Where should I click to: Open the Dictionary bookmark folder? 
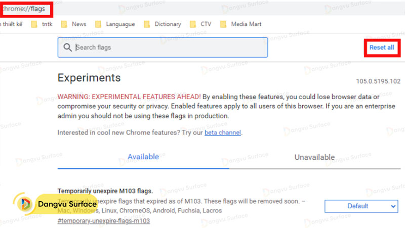point(163,24)
